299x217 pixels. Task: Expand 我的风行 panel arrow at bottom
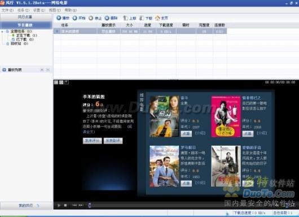point(38,206)
